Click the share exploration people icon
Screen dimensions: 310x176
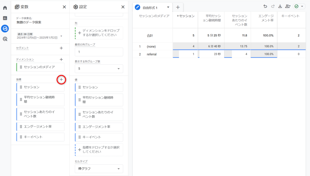pyautogui.click(x=288, y=7)
